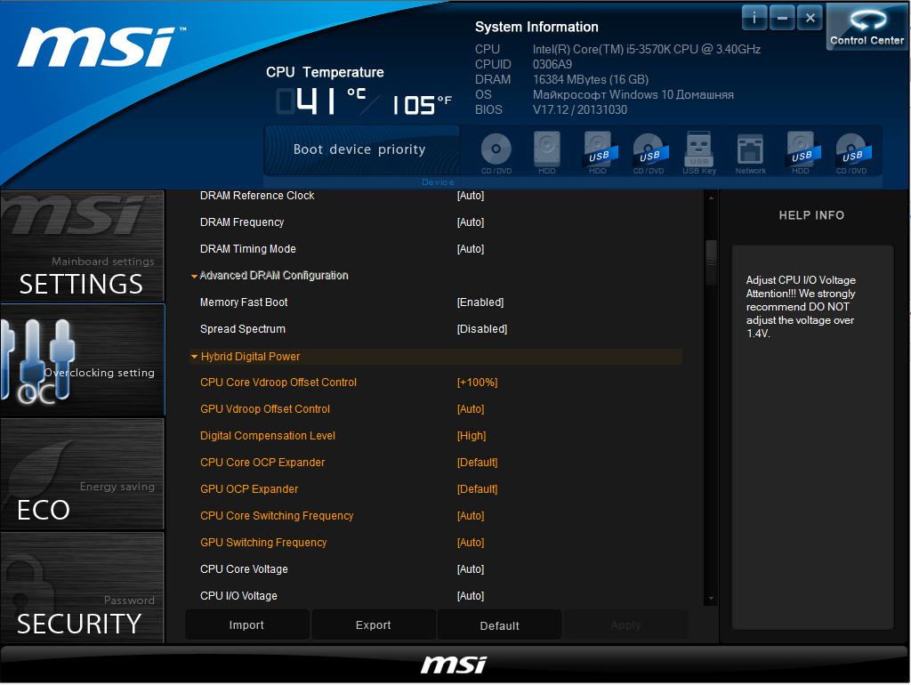Open DRAM Reference Clock [Auto] value
Screen dimensions: 911x685
[x=471, y=196]
